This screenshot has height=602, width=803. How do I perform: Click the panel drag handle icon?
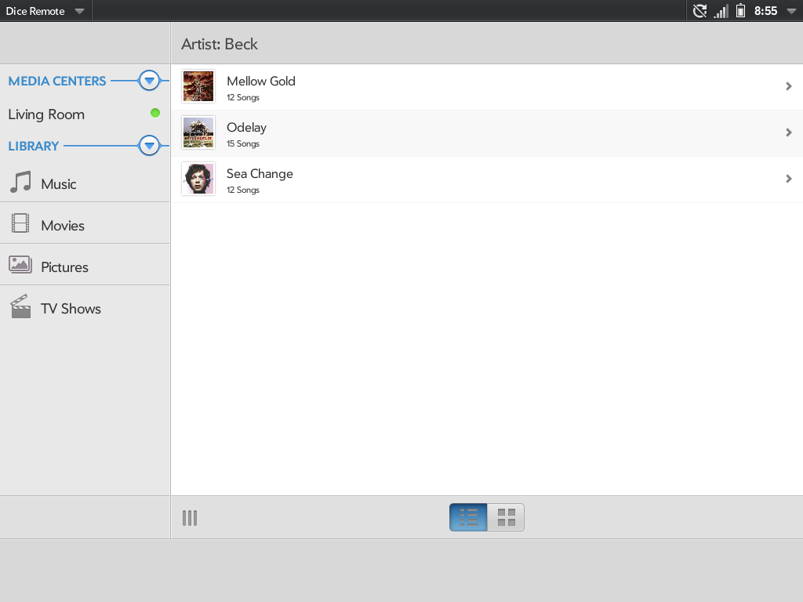pyautogui.click(x=190, y=517)
